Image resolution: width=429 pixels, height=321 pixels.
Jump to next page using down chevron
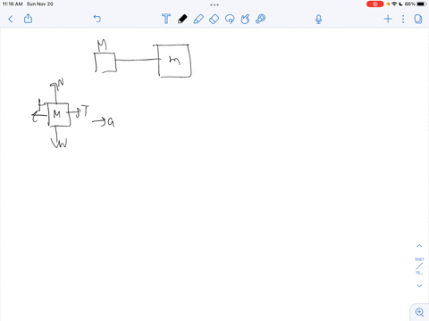tap(419, 285)
